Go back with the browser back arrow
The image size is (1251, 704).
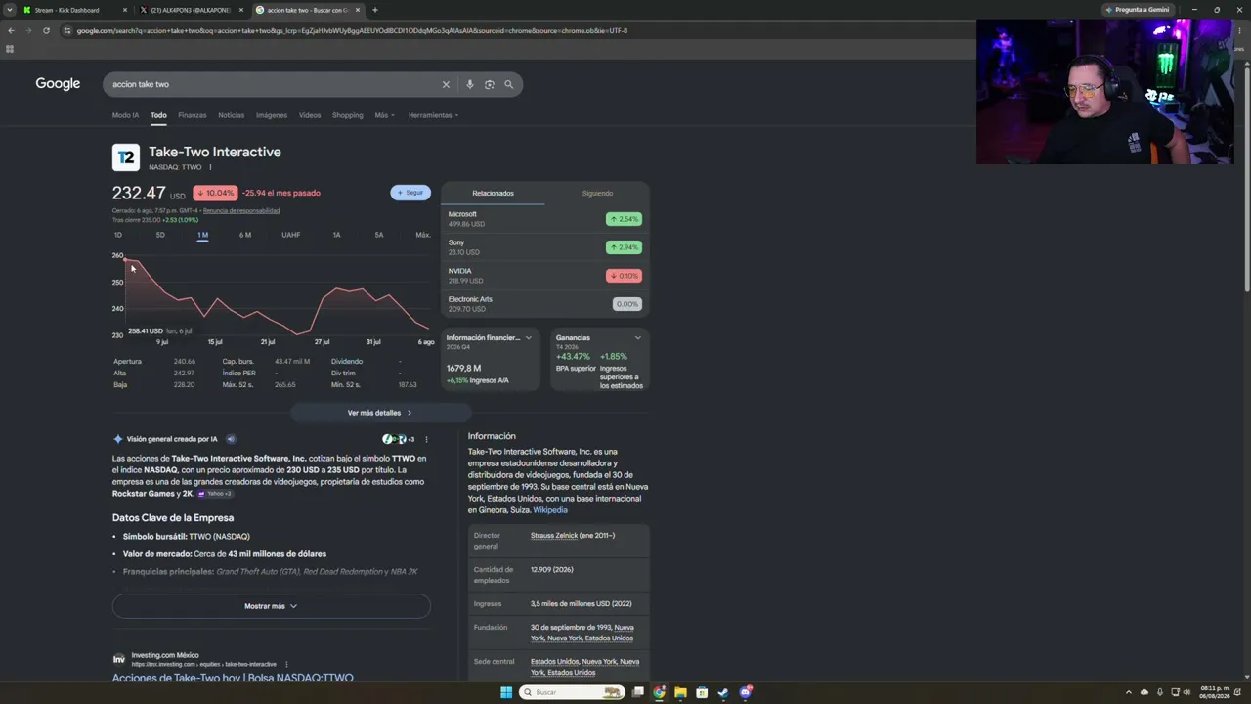[x=11, y=30]
